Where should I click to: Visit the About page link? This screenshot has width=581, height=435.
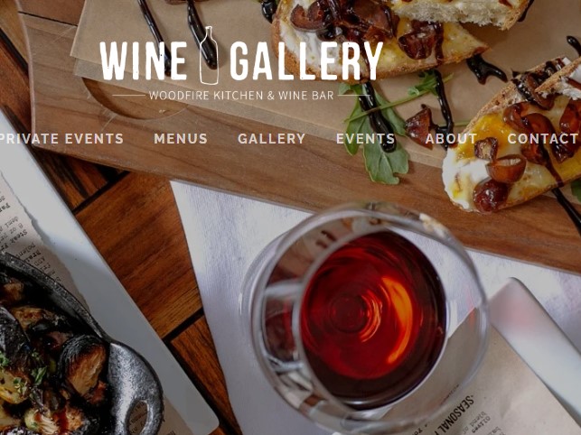451,139
